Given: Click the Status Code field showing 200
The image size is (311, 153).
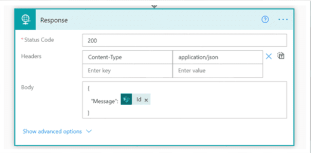Looking at the screenshot, I should [x=184, y=40].
